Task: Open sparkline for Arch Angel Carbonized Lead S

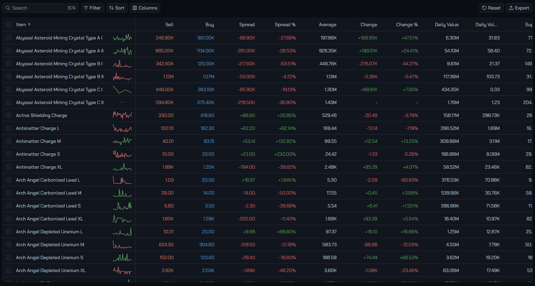Action: coord(122,206)
